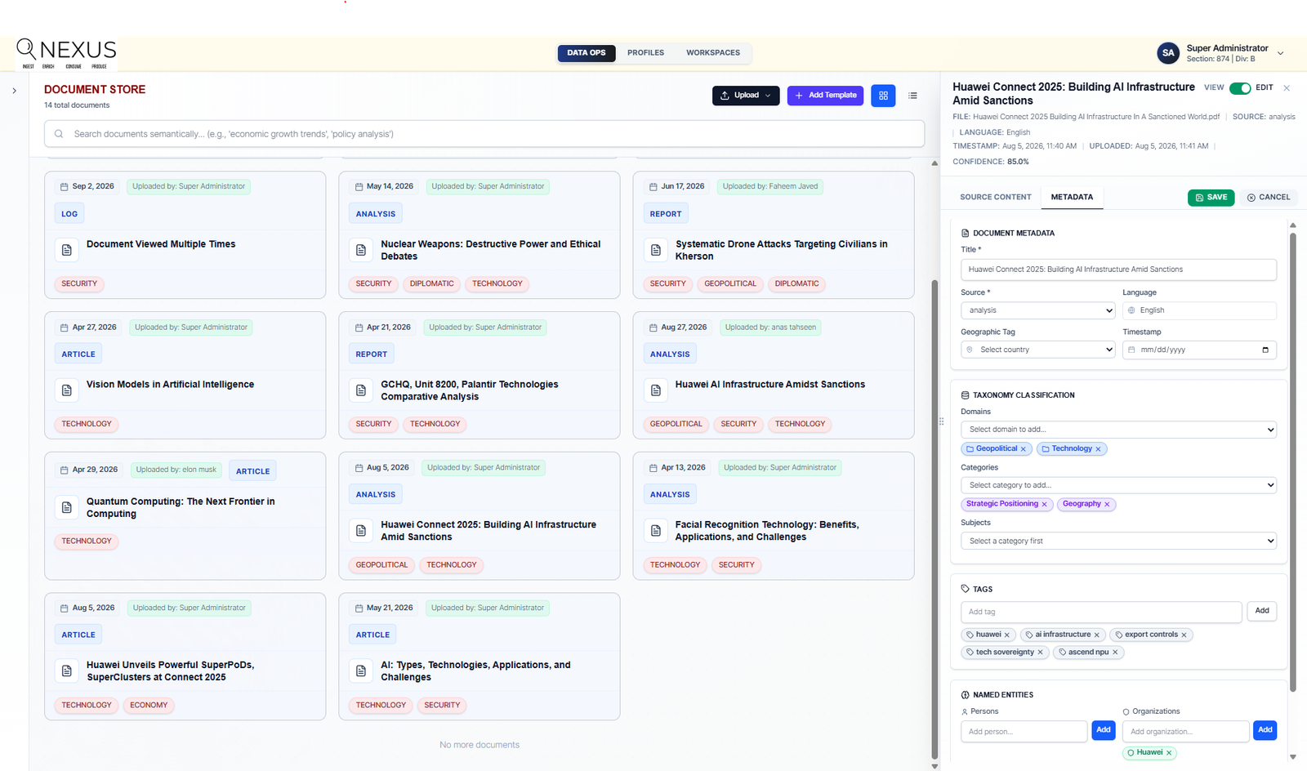Open the user account menu chevron
The height and width of the screenshot is (771, 1307).
tap(1280, 53)
